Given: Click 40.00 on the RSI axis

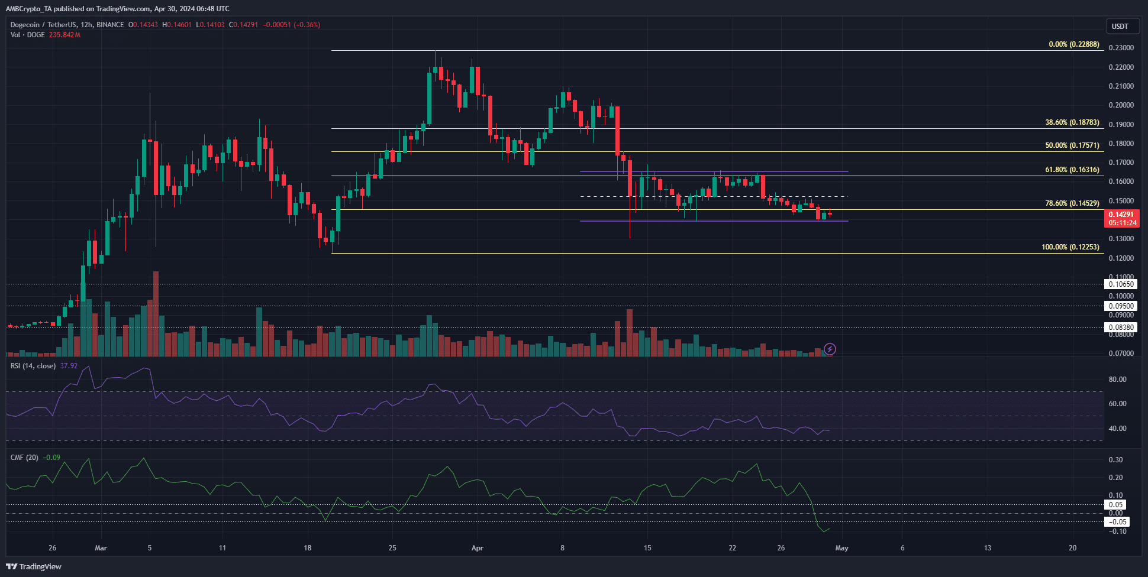Looking at the screenshot, I should point(1118,429).
